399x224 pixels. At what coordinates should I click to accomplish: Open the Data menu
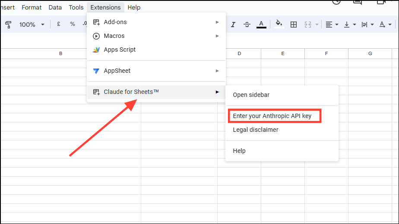pyautogui.click(x=55, y=7)
